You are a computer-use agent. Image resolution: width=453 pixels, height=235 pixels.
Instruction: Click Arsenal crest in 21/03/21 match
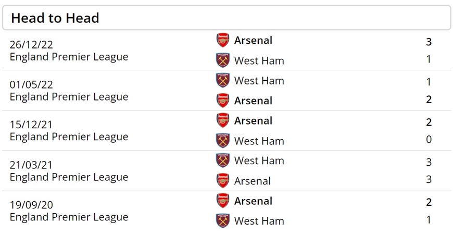click(223, 180)
